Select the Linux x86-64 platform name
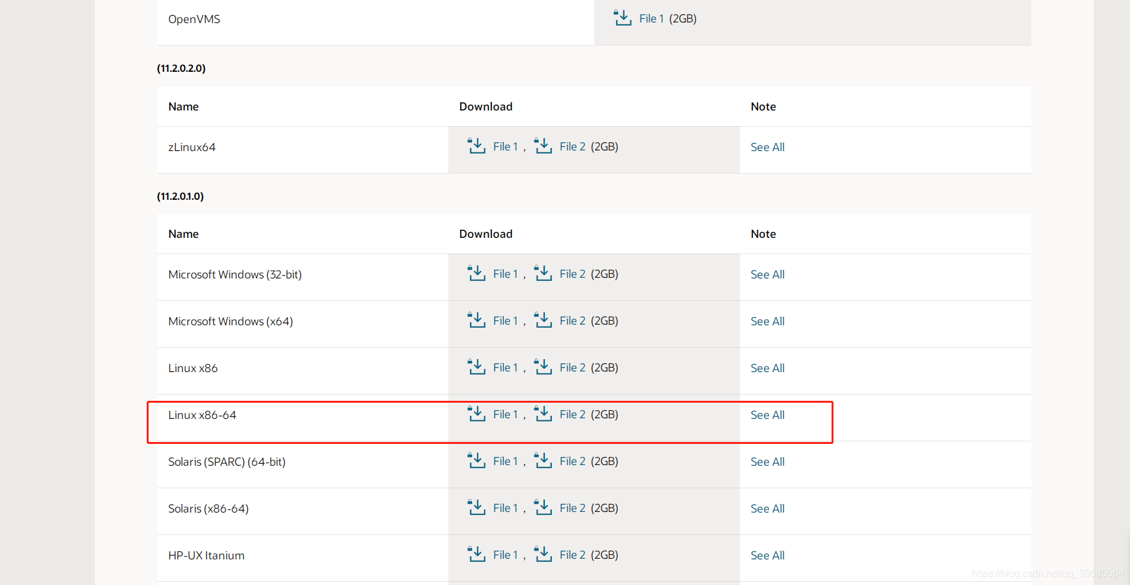This screenshot has height=585, width=1130. click(202, 415)
